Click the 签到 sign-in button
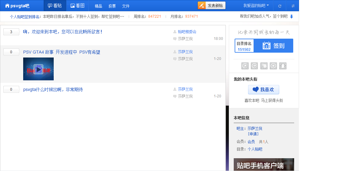 273,46
